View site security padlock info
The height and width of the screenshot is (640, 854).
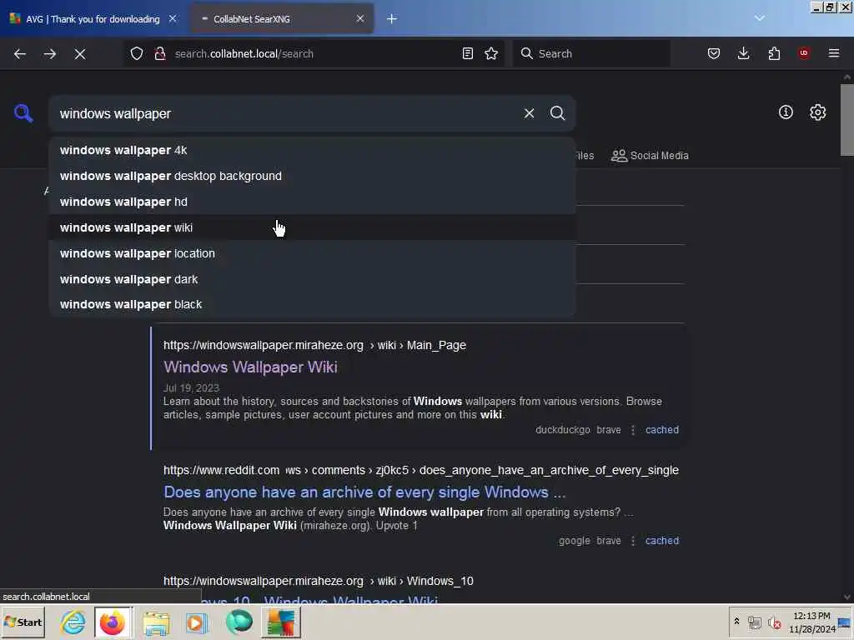coord(159,53)
